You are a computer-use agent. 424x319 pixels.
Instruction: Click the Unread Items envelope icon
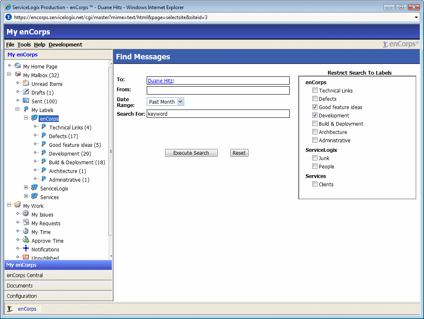26,83
